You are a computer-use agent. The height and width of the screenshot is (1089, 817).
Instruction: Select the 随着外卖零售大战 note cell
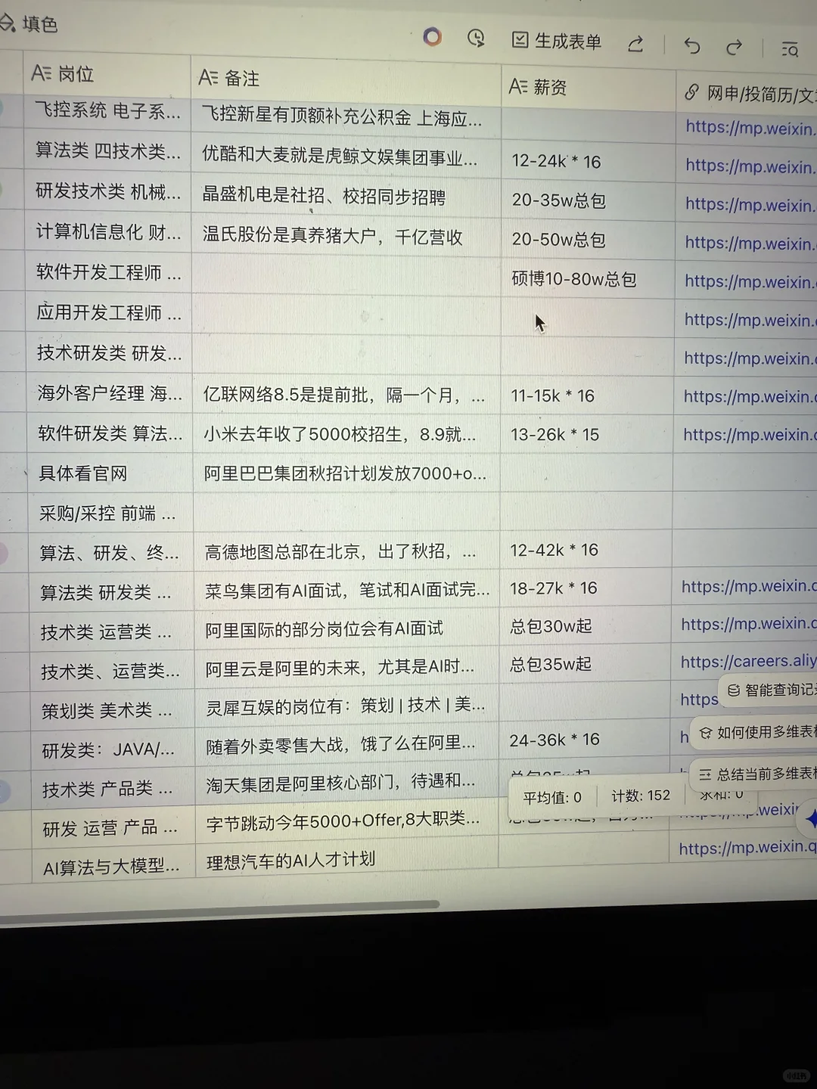(x=347, y=744)
